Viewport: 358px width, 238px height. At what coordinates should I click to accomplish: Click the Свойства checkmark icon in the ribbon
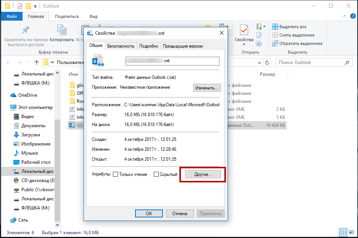[244, 30]
